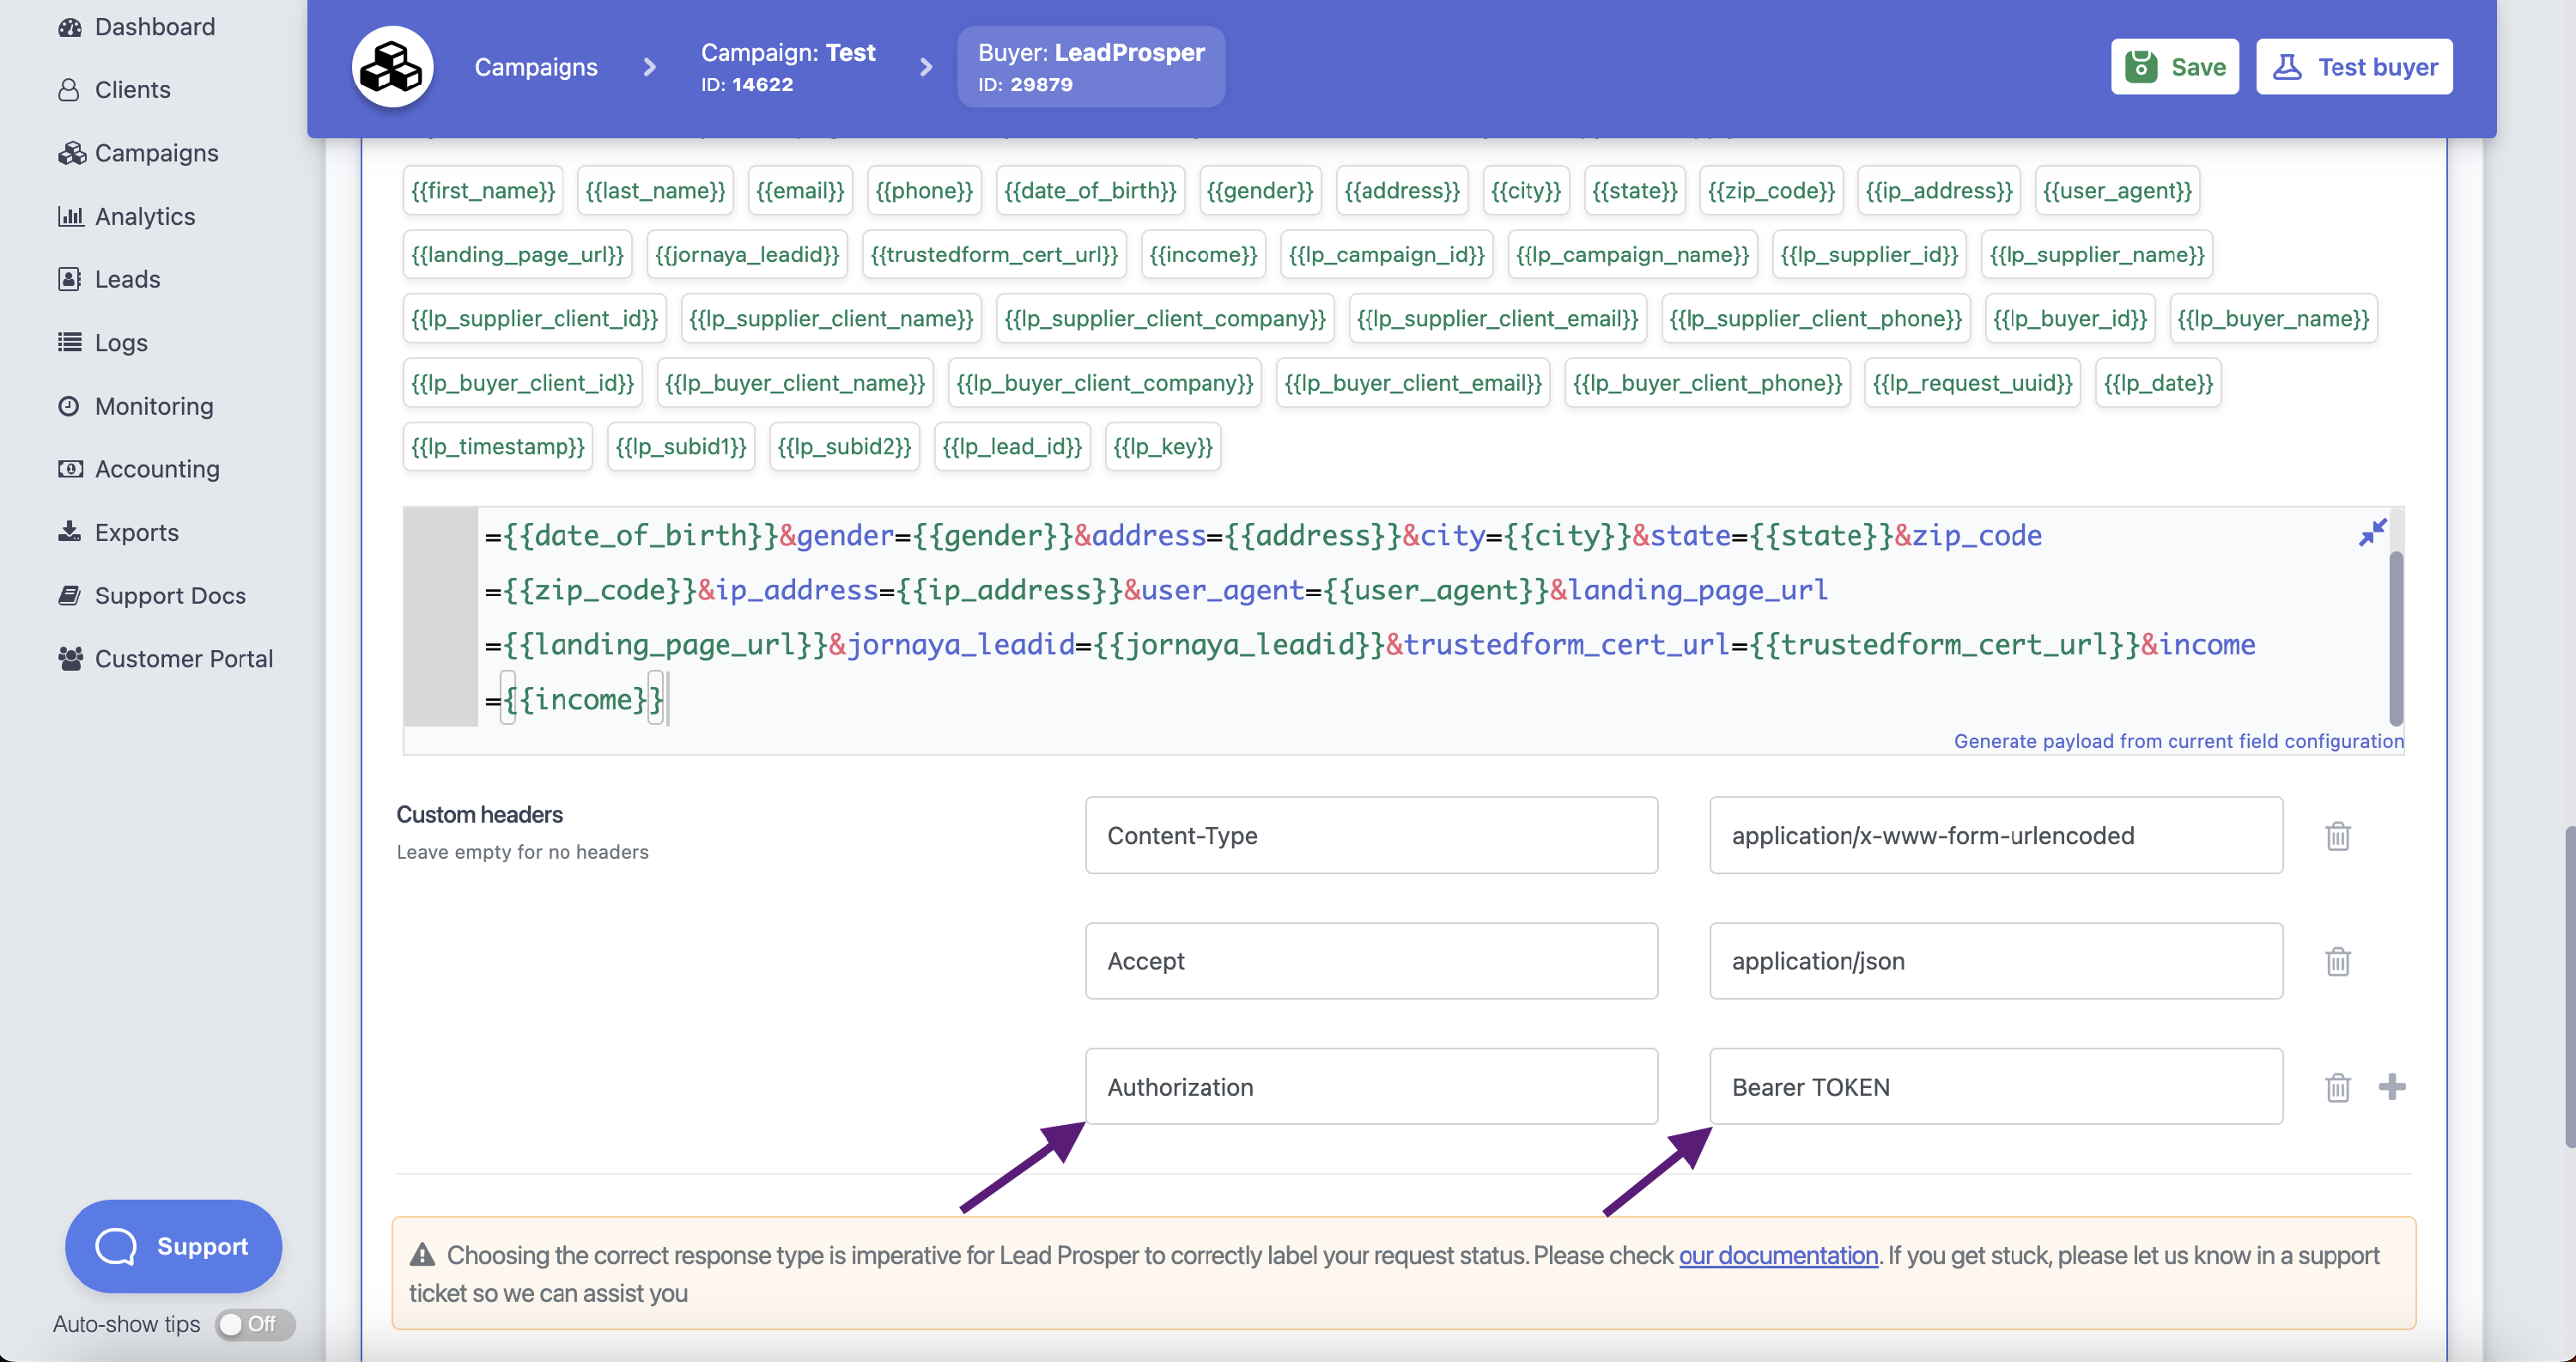Viewport: 2576px width, 1362px height.
Task: Collapse the payload editor with shrink icon
Action: (2372, 533)
